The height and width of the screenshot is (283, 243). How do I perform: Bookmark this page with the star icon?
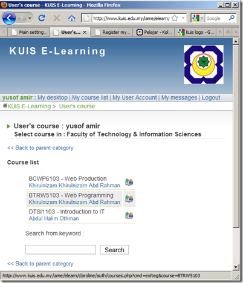pyautogui.click(x=175, y=18)
